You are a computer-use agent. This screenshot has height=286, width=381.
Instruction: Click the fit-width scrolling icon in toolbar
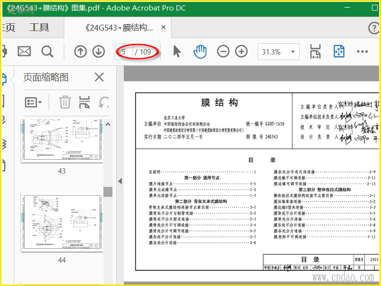click(x=315, y=51)
